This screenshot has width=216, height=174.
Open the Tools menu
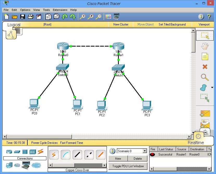[x=46, y=10]
